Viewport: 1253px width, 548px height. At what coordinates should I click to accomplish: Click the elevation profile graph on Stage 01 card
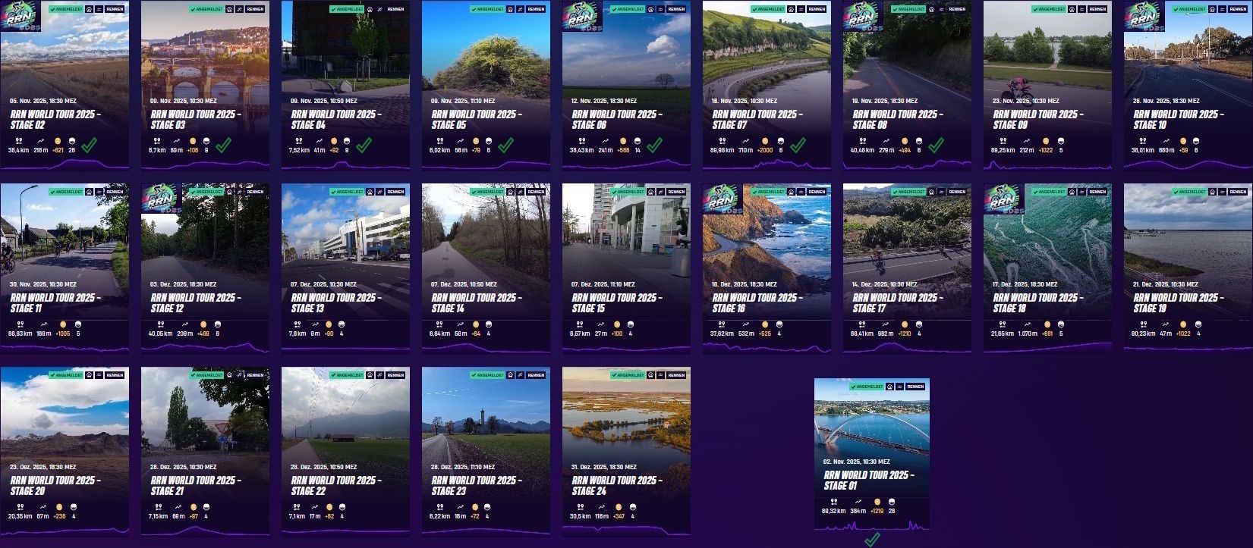872,525
